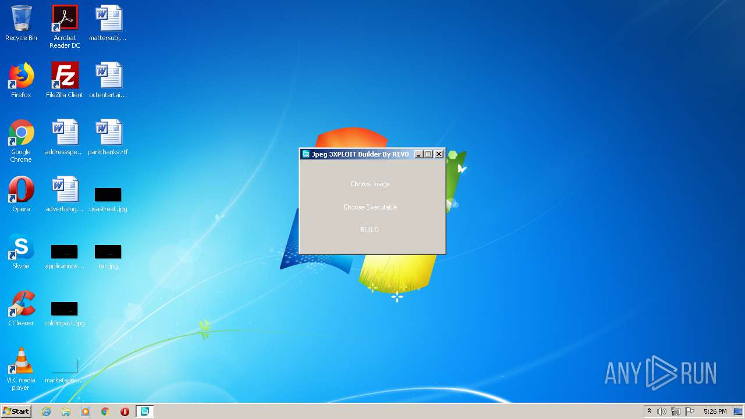This screenshot has height=419, width=745.
Task: Minimize the Jpeg 3XPLOIT Builder window
Action: (x=418, y=154)
